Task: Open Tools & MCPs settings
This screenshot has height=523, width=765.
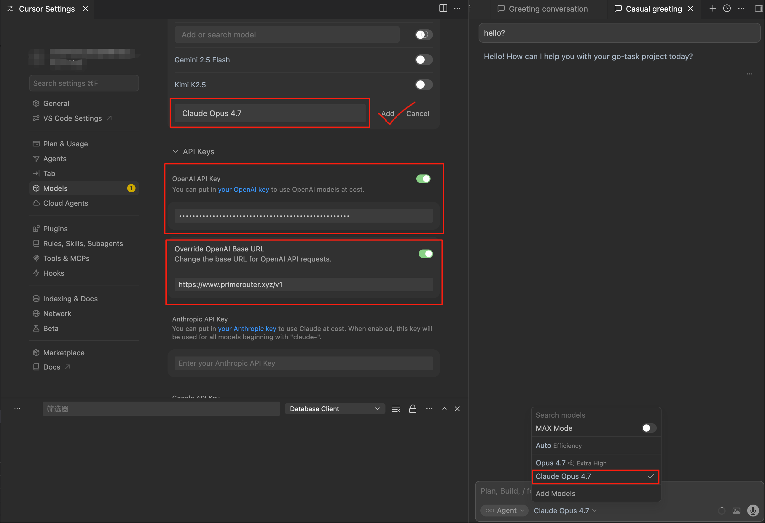Action: pyautogui.click(x=84, y=258)
